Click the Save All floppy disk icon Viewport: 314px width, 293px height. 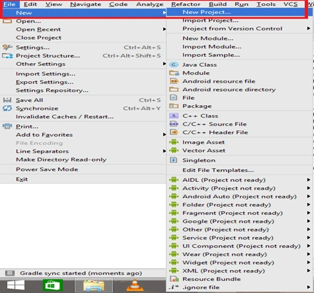(x=7, y=100)
